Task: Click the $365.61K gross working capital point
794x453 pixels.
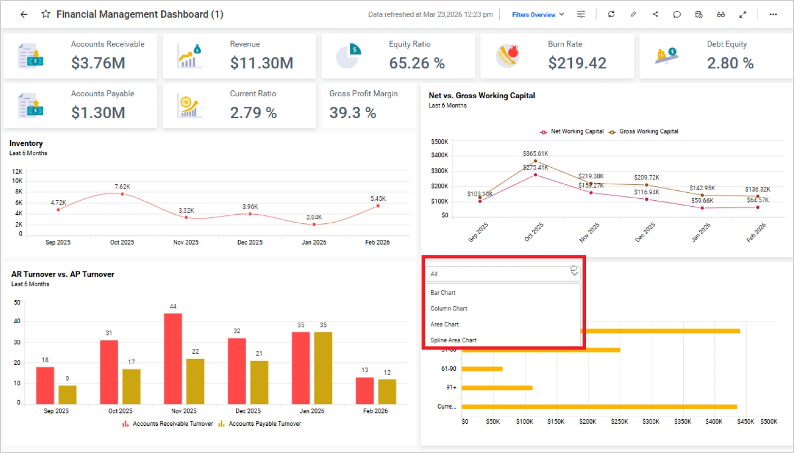Action: click(x=536, y=161)
